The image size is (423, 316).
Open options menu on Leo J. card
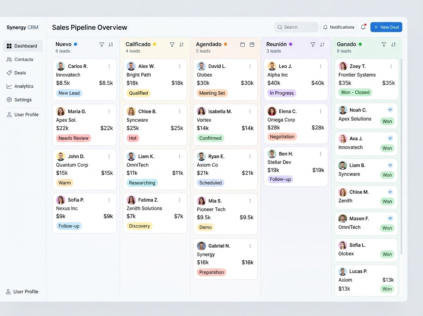321,66
